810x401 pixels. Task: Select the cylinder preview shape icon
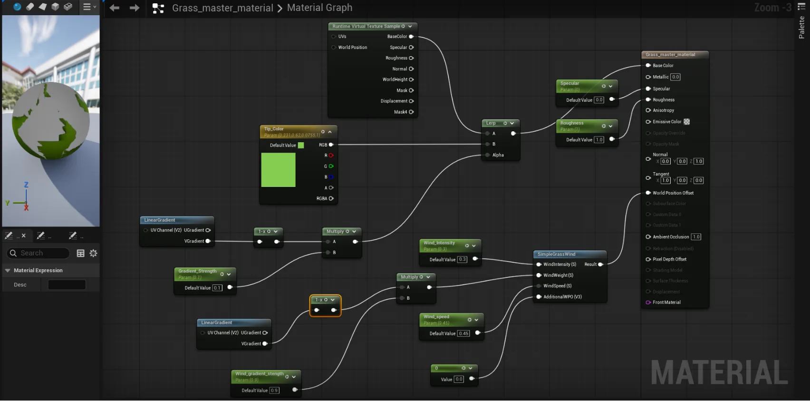tap(30, 7)
